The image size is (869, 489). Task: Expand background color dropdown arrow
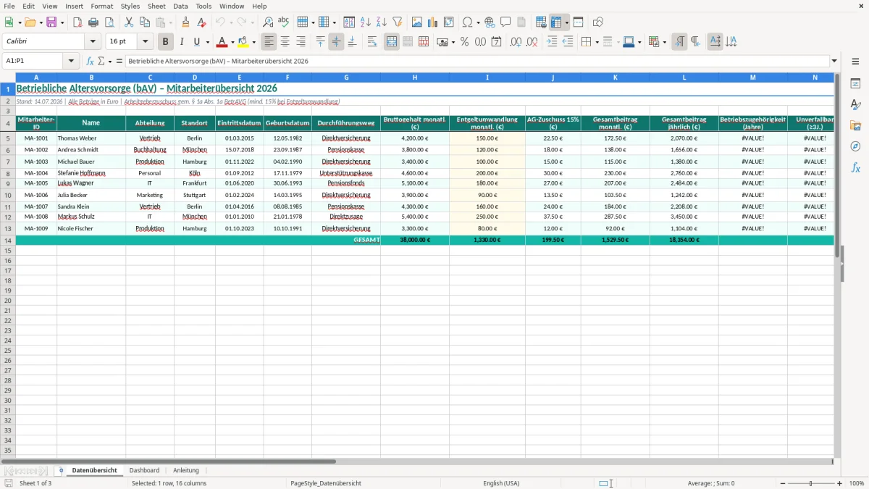253,42
